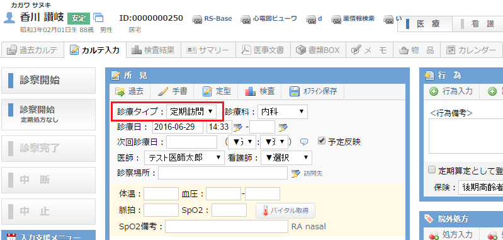Click the 定型 template toolbar item

pos(217,91)
